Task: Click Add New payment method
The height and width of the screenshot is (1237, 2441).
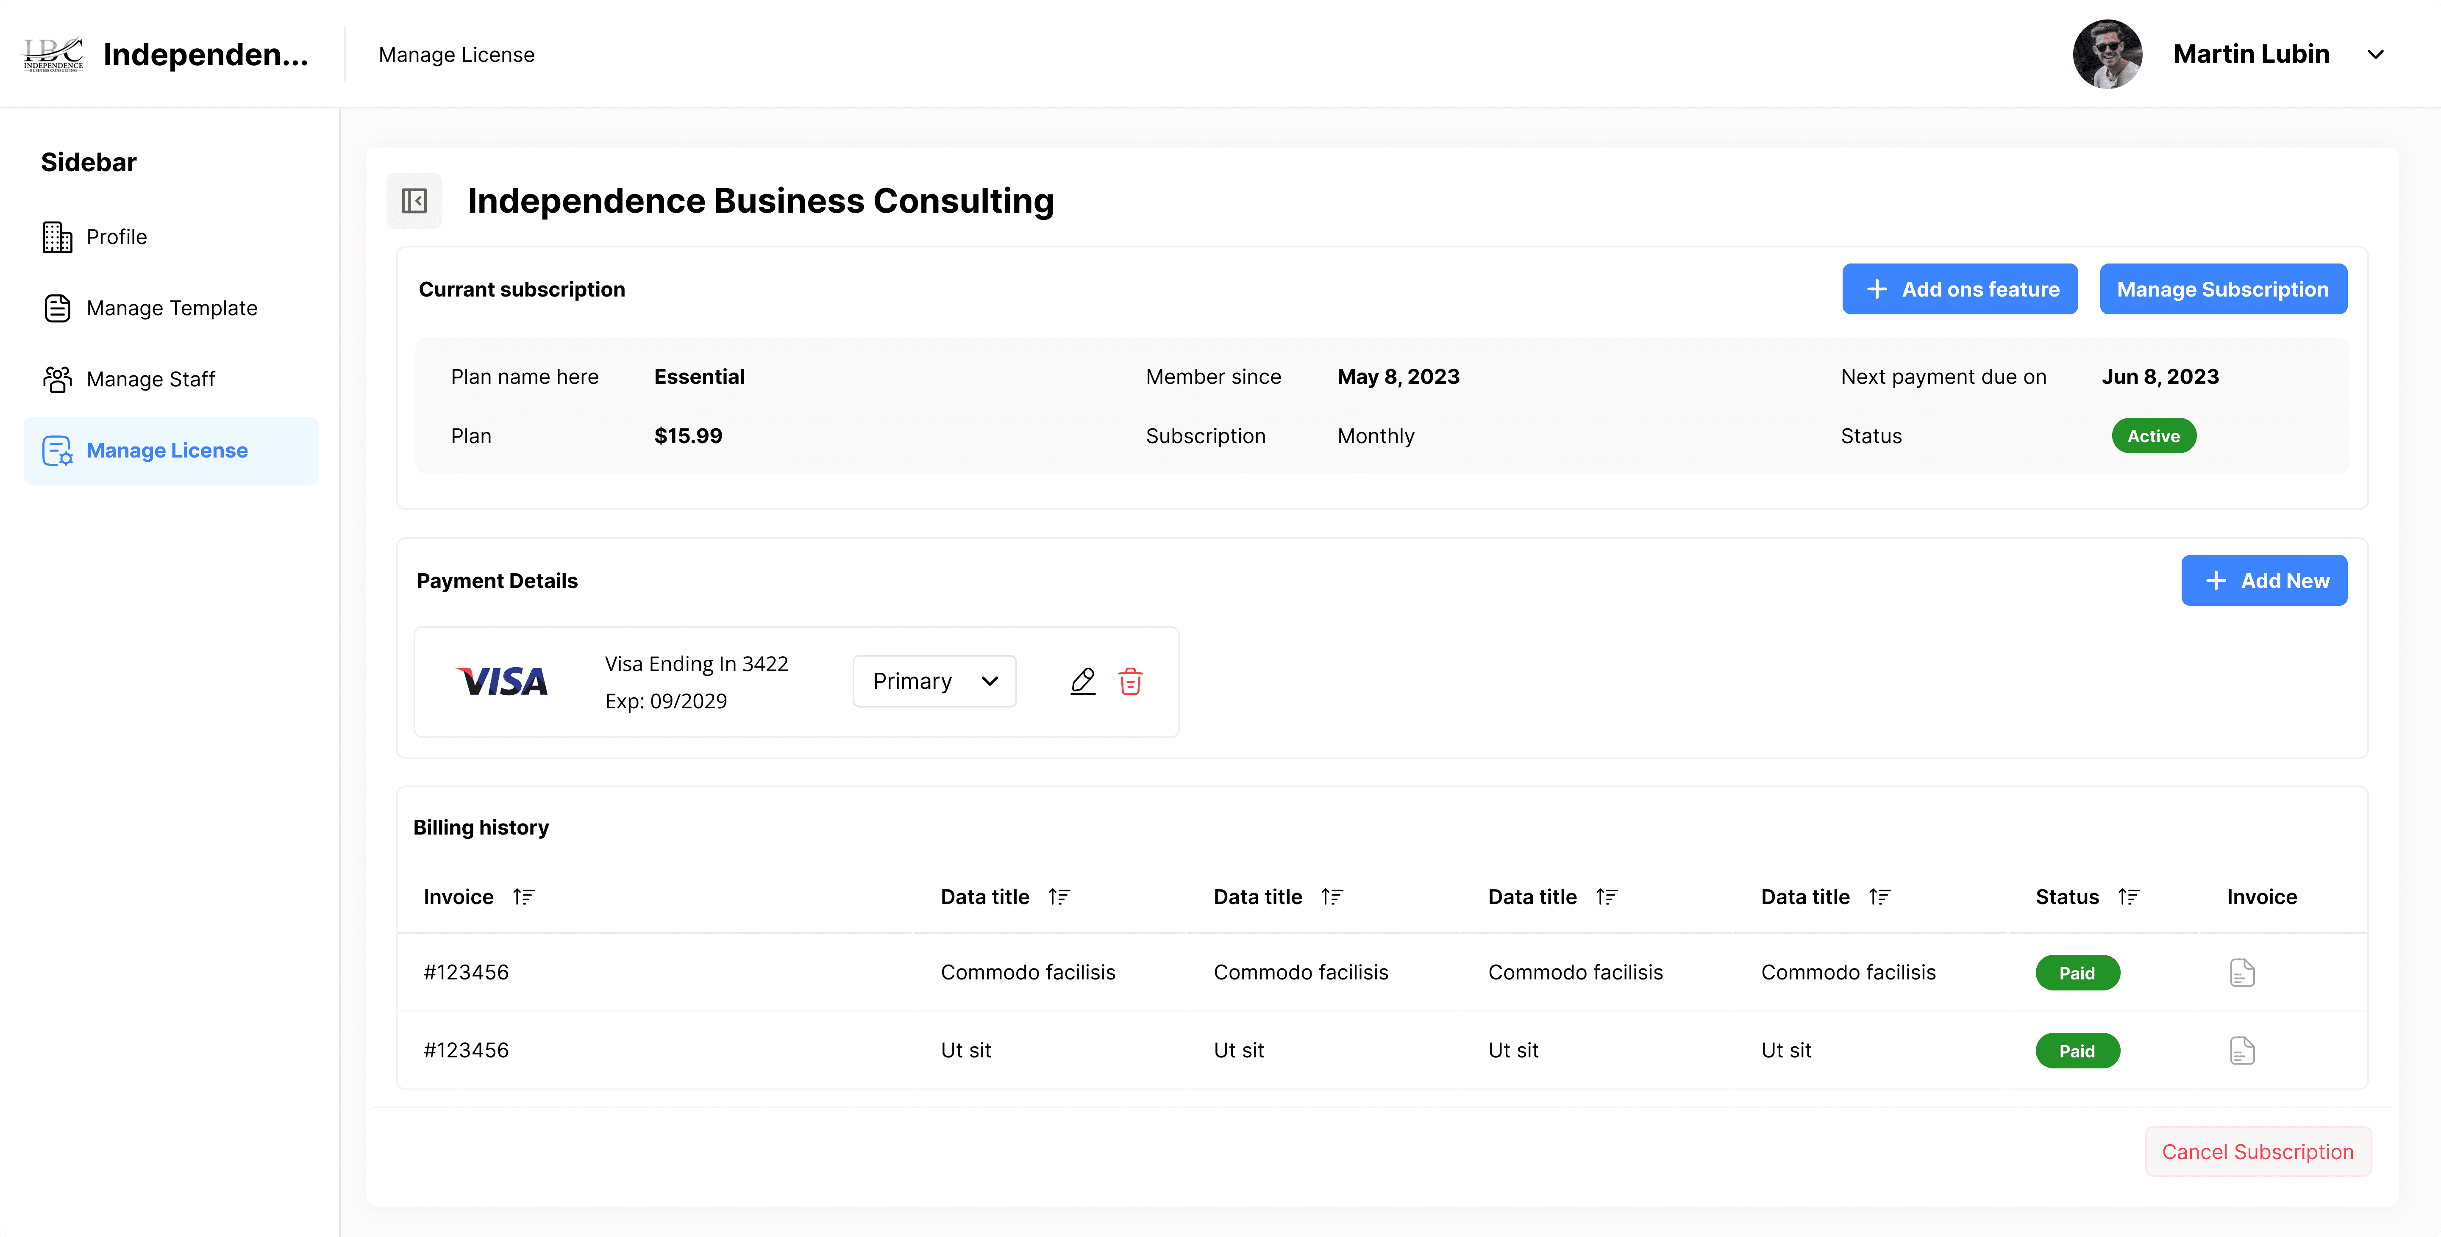Action: click(x=2263, y=581)
